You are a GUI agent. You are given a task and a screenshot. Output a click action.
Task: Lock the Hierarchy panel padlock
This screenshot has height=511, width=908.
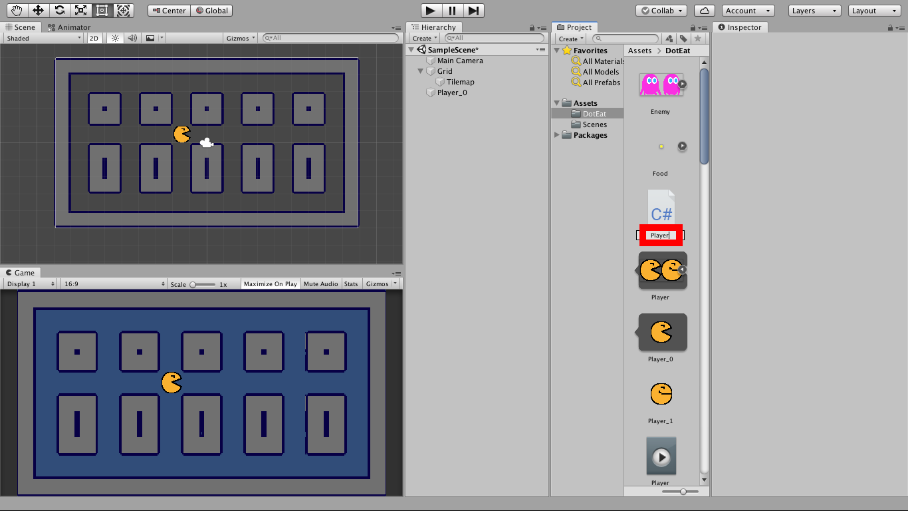coord(532,27)
